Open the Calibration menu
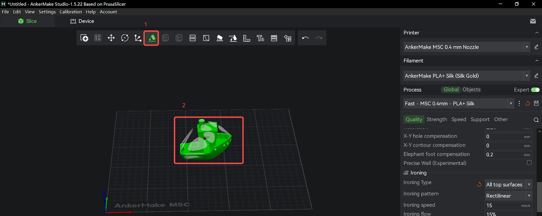 pyautogui.click(x=71, y=12)
